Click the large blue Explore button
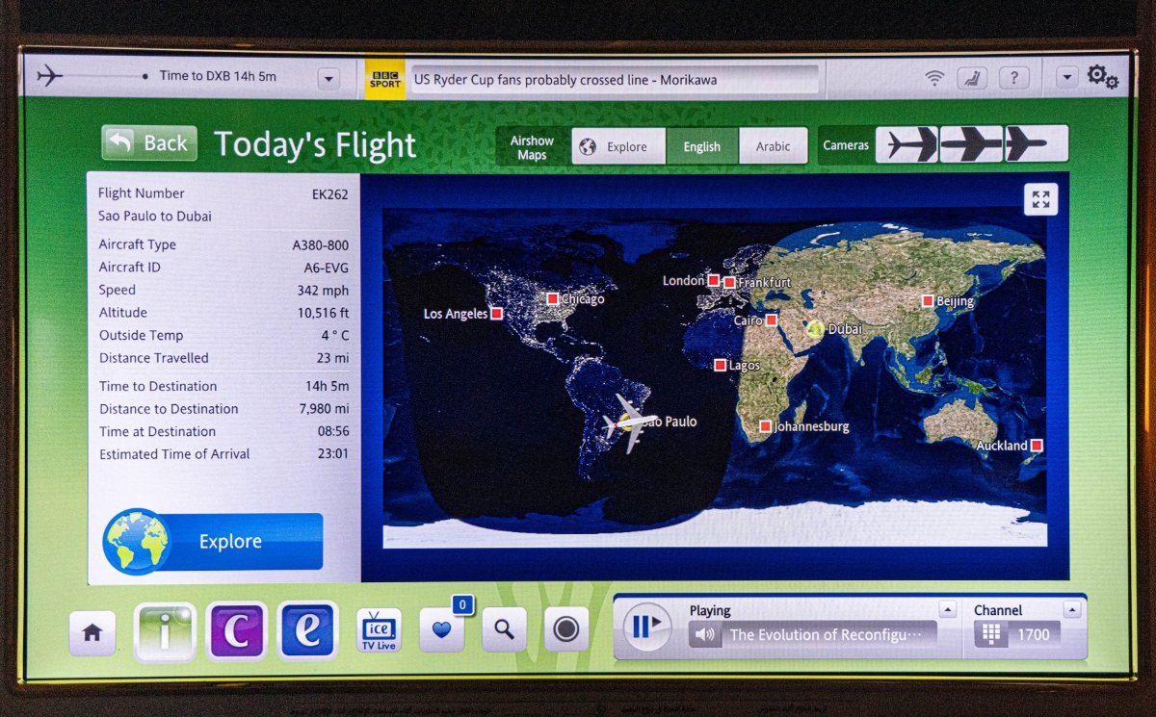The width and height of the screenshot is (1156, 717). coord(213,541)
